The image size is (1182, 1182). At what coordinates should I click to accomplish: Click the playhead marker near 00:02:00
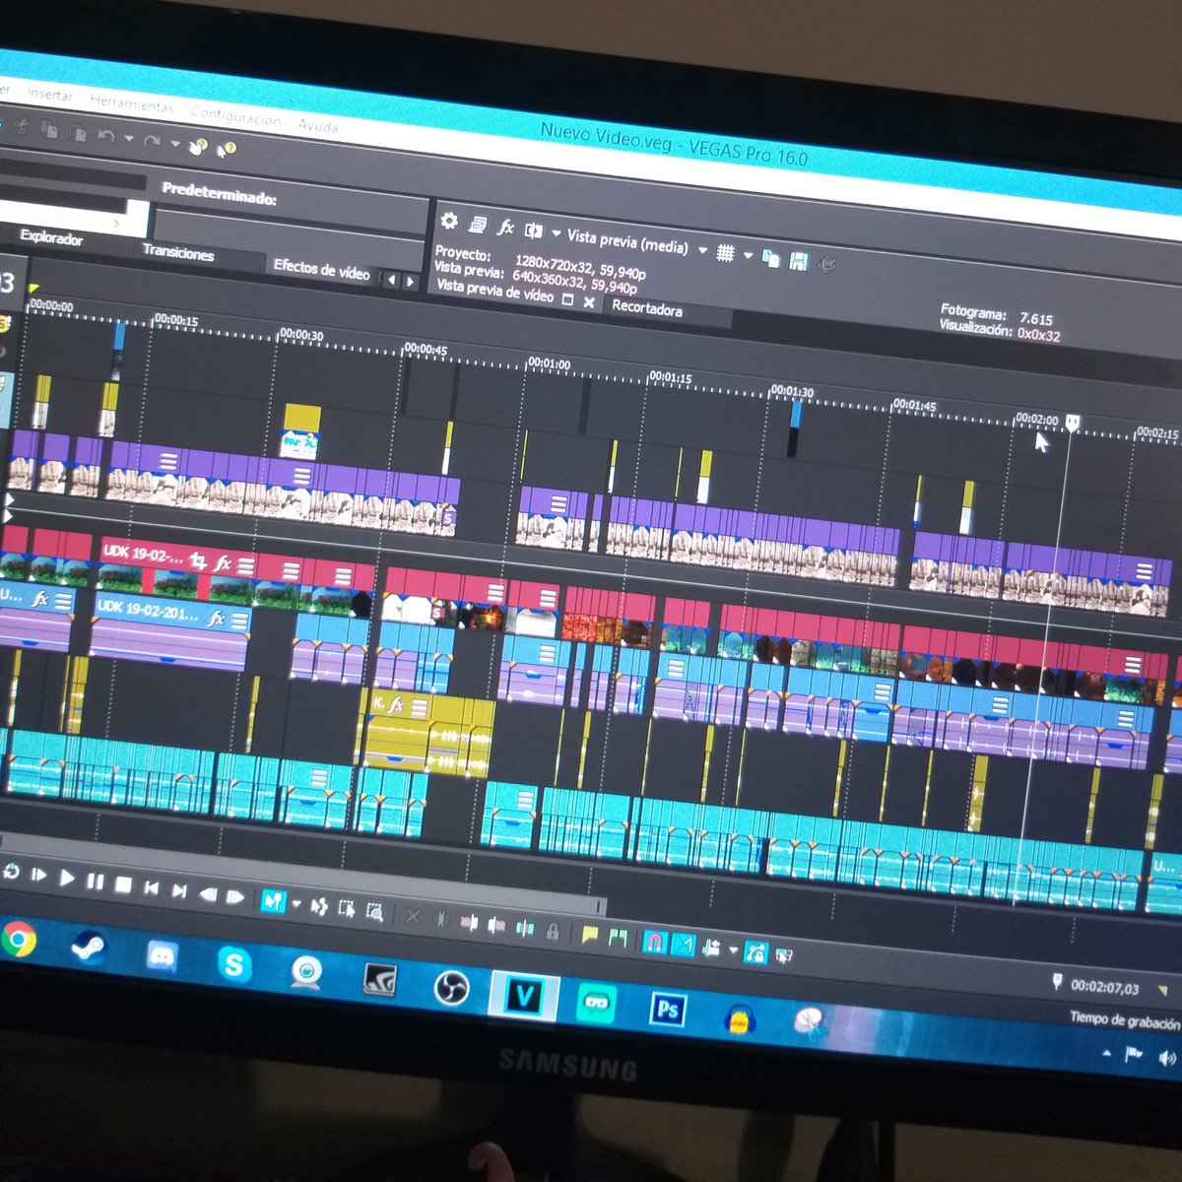click(x=1073, y=423)
